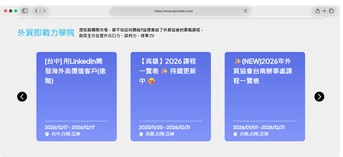
Task: Click the 外貿即戰力學院 heading
Action: 46,33
